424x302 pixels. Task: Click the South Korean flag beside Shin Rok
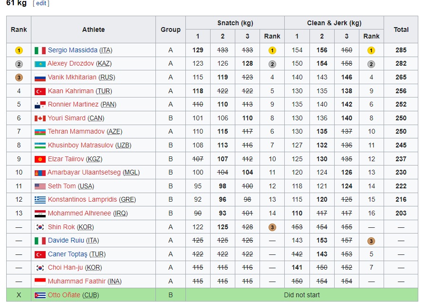click(40, 227)
